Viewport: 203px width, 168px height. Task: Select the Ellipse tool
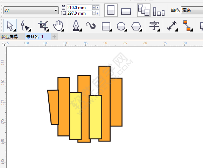[122, 26]
